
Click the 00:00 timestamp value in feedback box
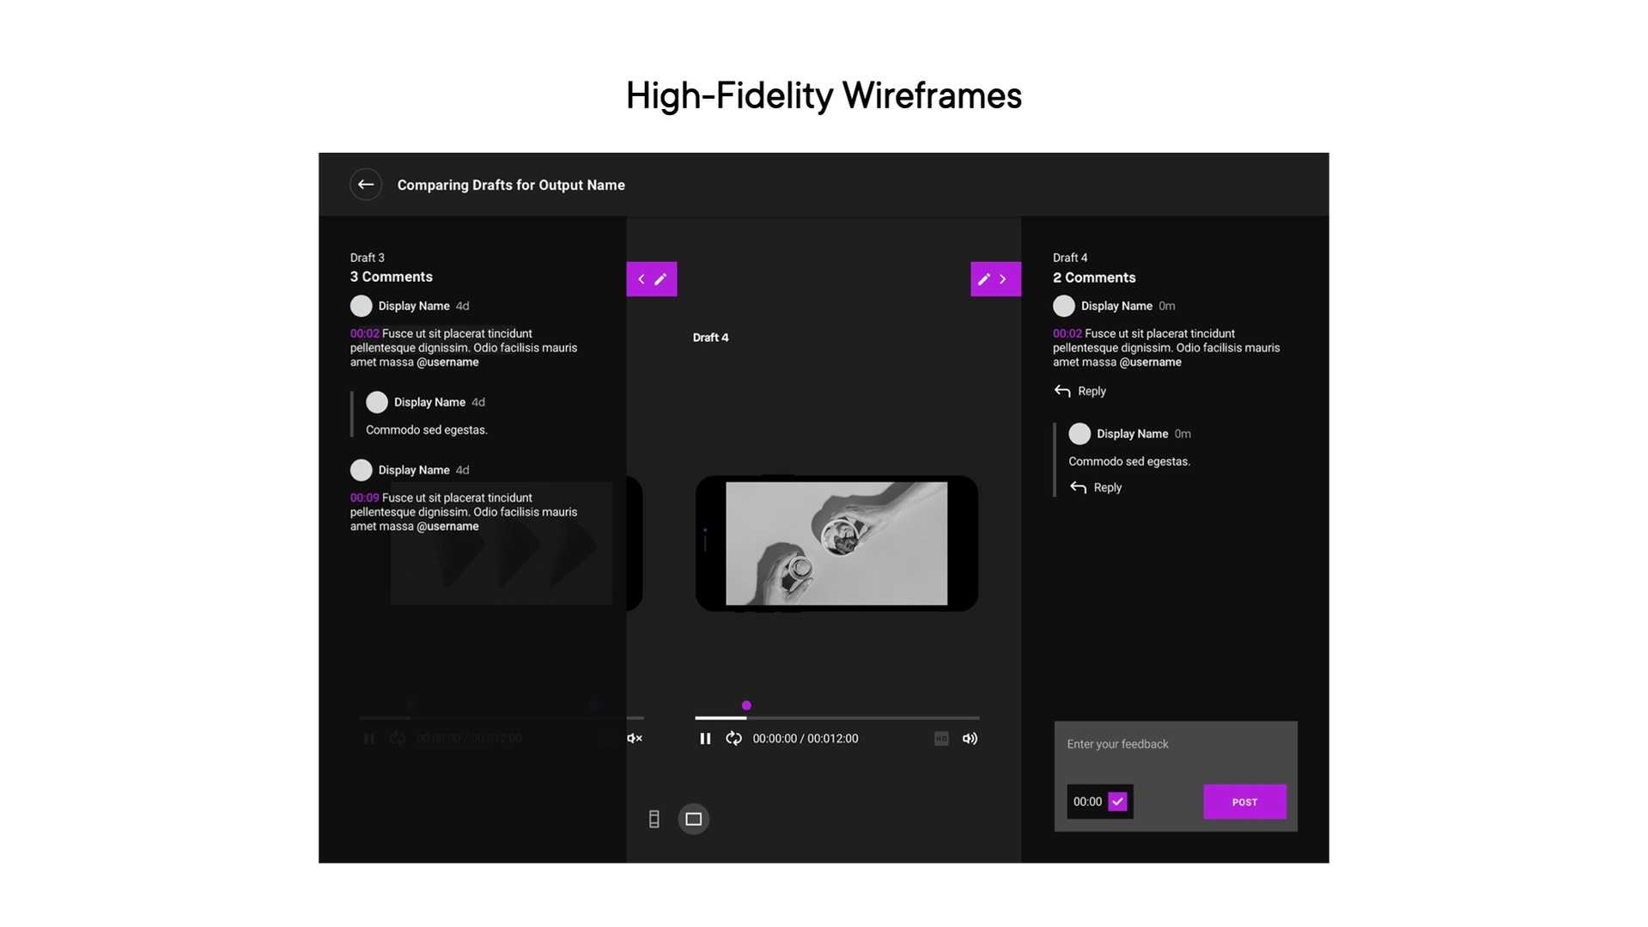(1087, 802)
